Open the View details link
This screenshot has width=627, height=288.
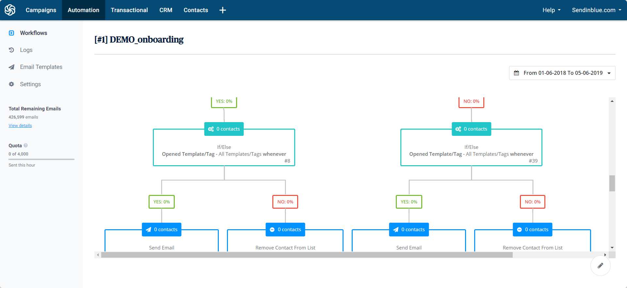pos(20,126)
